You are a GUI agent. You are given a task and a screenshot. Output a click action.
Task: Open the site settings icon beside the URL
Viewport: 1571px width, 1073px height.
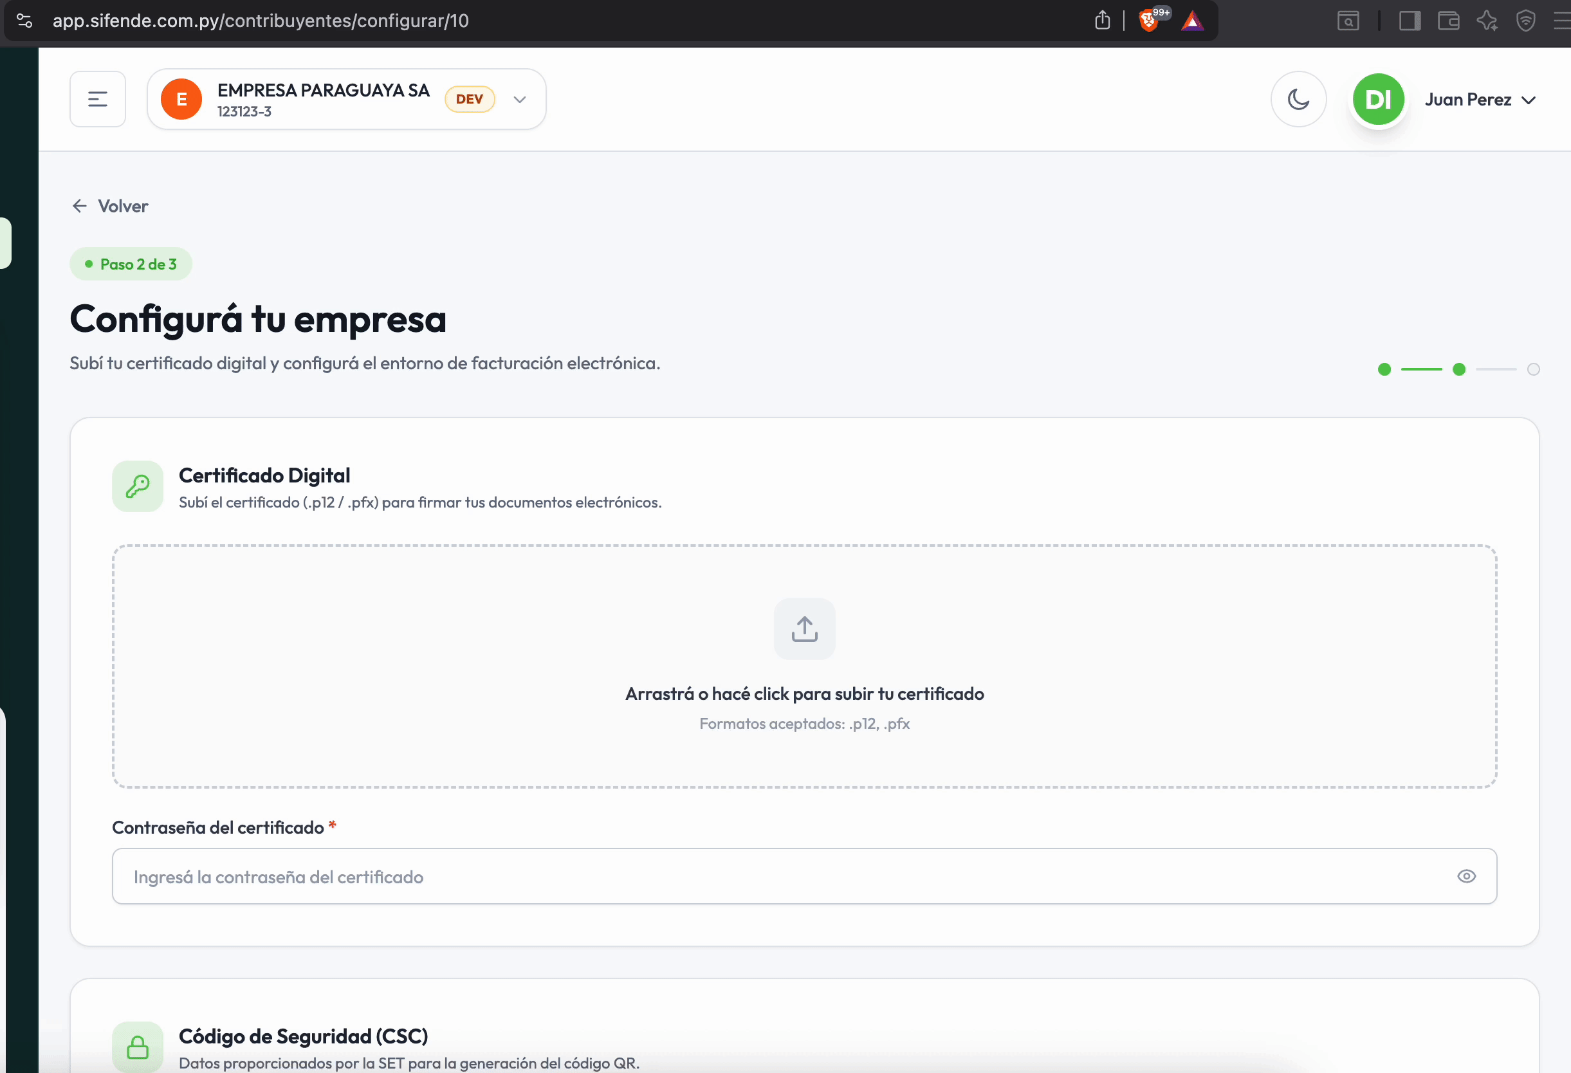coord(24,21)
